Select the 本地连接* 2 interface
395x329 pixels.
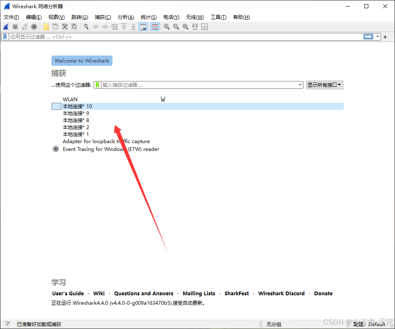click(x=197, y=127)
